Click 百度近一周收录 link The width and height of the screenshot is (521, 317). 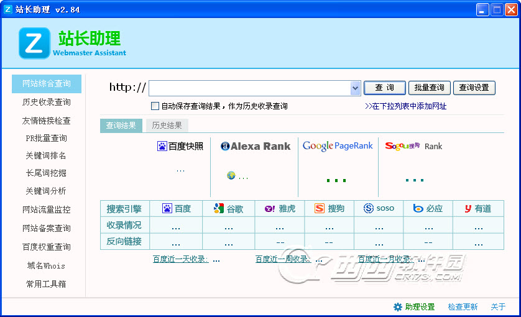283,259
